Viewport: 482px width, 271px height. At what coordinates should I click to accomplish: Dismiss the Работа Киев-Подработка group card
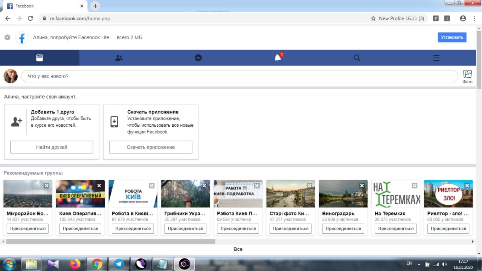tap(257, 185)
